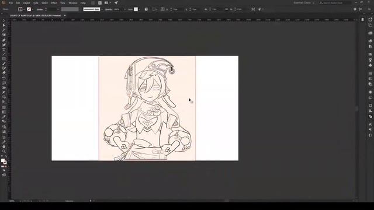
Task: Select the Eyedropper tool
Action: 4,117
